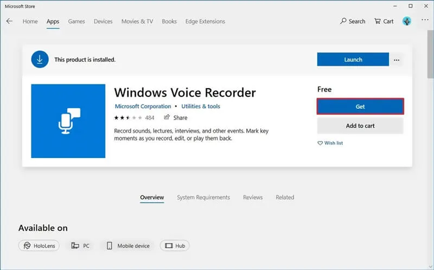This screenshot has width=434, height=270.
Task: Select the HoloLens device chip
Action: (x=39, y=246)
